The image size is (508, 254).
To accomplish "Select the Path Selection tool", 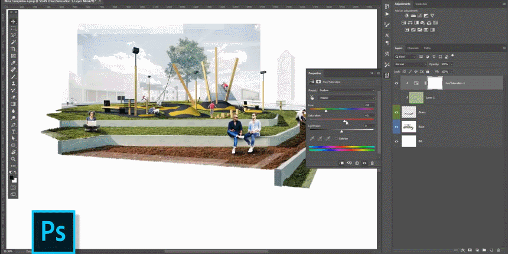I will (13, 138).
